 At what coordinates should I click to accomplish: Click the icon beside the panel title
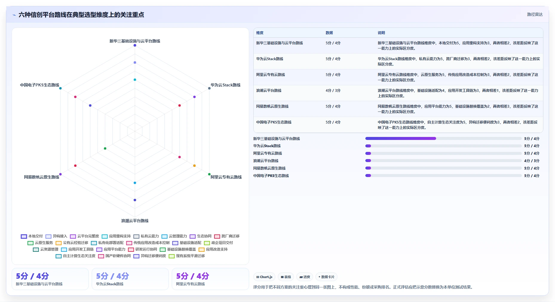pos(14,15)
